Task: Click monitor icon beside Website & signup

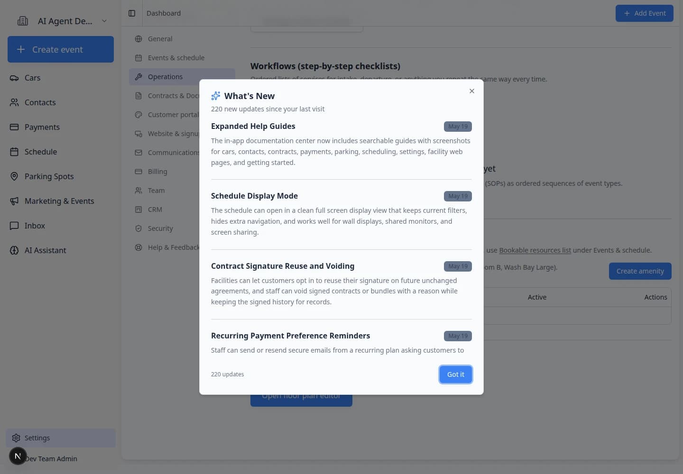Action: tap(138, 134)
